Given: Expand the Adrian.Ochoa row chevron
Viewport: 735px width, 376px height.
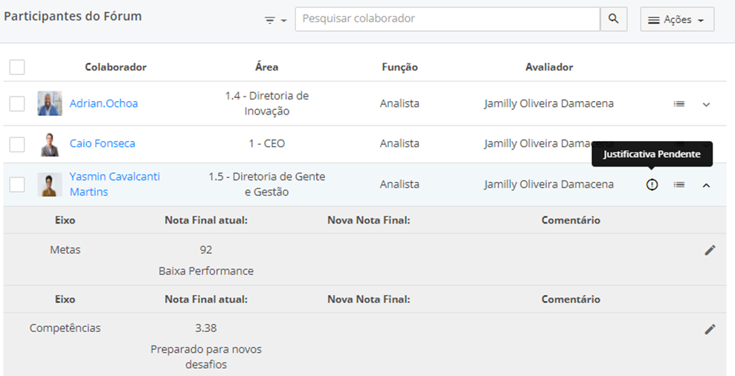Looking at the screenshot, I should 707,104.
